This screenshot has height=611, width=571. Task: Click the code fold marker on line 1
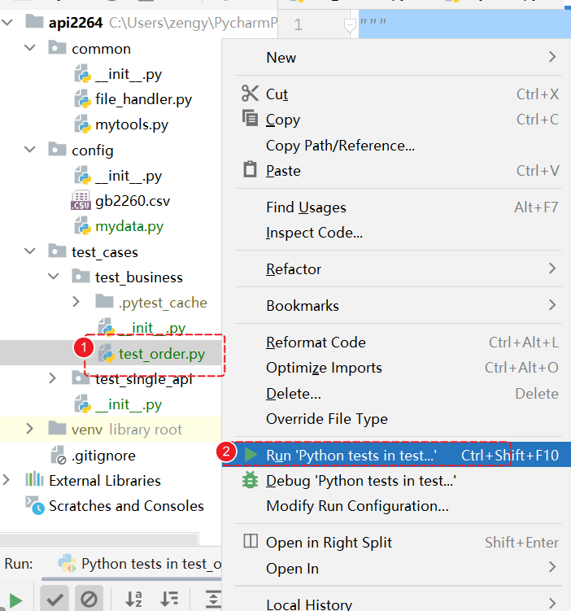click(x=350, y=26)
